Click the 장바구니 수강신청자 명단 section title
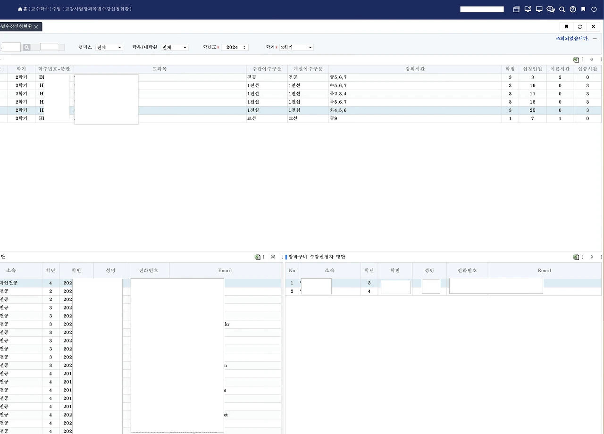 [317, 257]
